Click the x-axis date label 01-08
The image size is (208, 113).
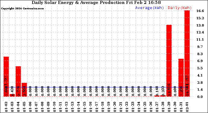(43, 107)
